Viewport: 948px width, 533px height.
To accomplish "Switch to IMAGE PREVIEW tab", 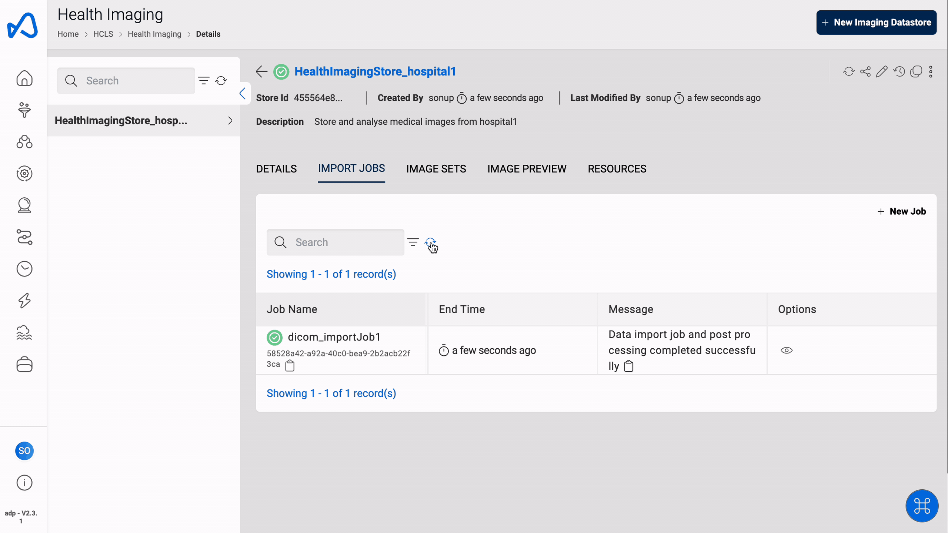I will [x=527, y=168].
